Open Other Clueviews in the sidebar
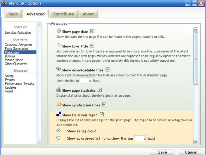Image resolution: width=206 pixels, height=155 pixels. (x=16, y=64)
